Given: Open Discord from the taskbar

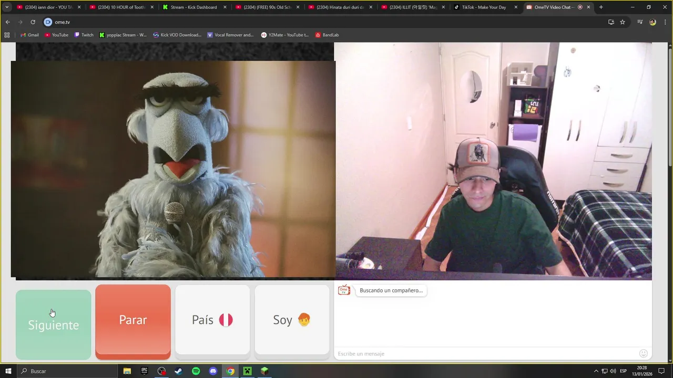Looking at the screenshot, I should pos(213,371).
